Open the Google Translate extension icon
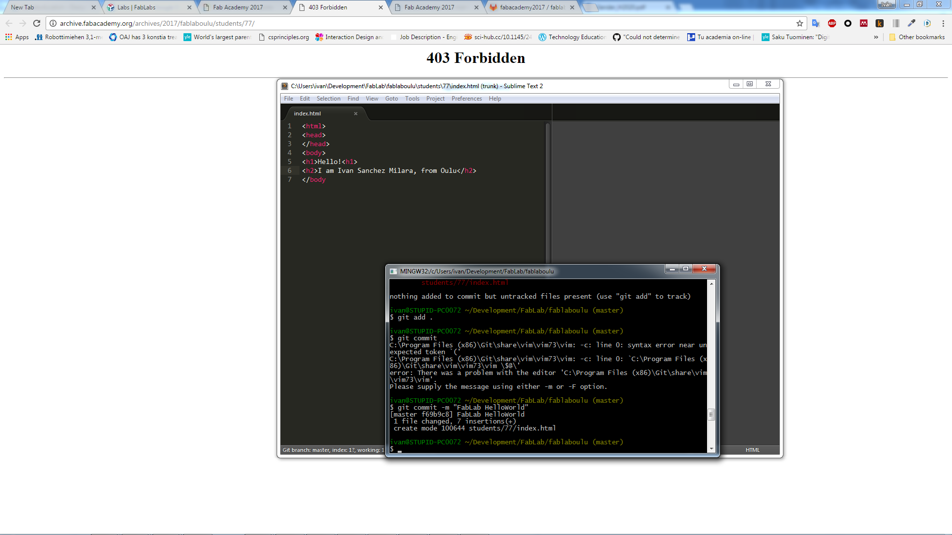This screenshot has height=535, width=952. 816,23
